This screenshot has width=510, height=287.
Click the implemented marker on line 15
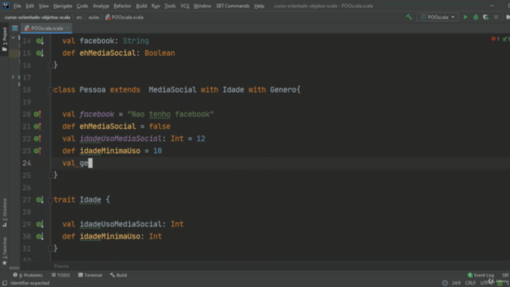[x=40, y=53]
